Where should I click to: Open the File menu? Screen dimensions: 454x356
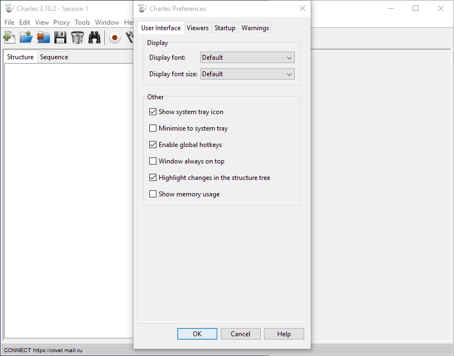click(x=9, y=22)
